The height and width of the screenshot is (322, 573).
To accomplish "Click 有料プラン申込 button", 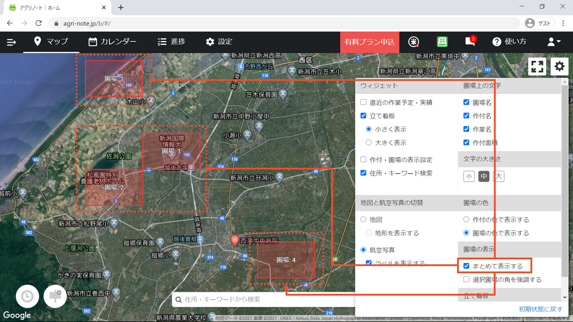I will pyautogui.click(x=369, y=42).
